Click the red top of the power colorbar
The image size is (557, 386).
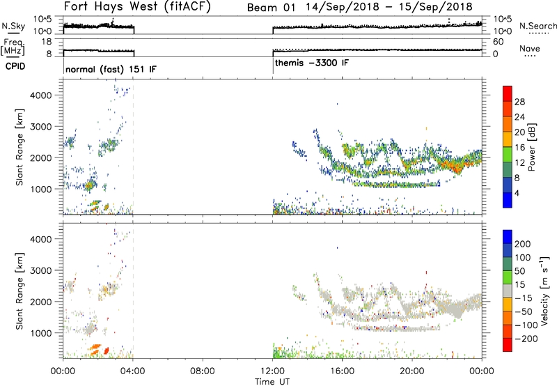(508, 93)
